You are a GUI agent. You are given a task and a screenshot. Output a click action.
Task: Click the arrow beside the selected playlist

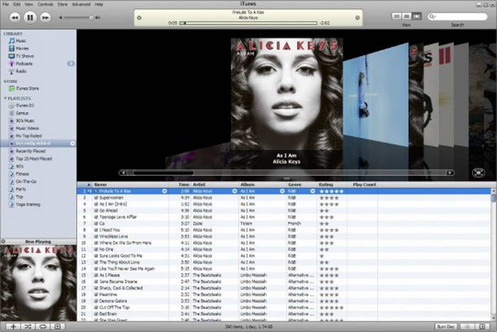point(72,143)
